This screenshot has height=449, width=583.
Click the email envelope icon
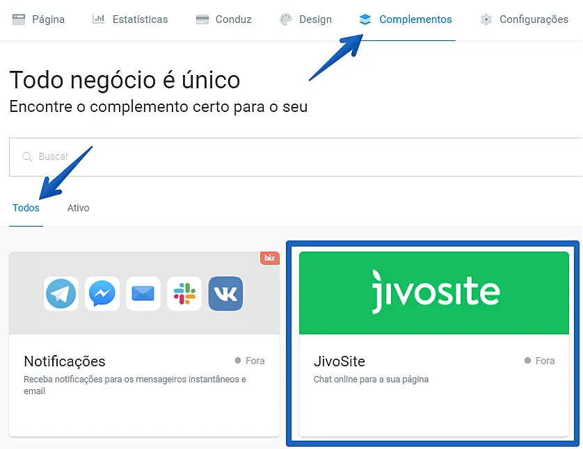143,293
